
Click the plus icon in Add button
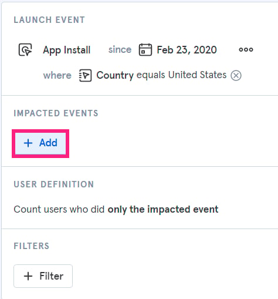click(28, 143)
